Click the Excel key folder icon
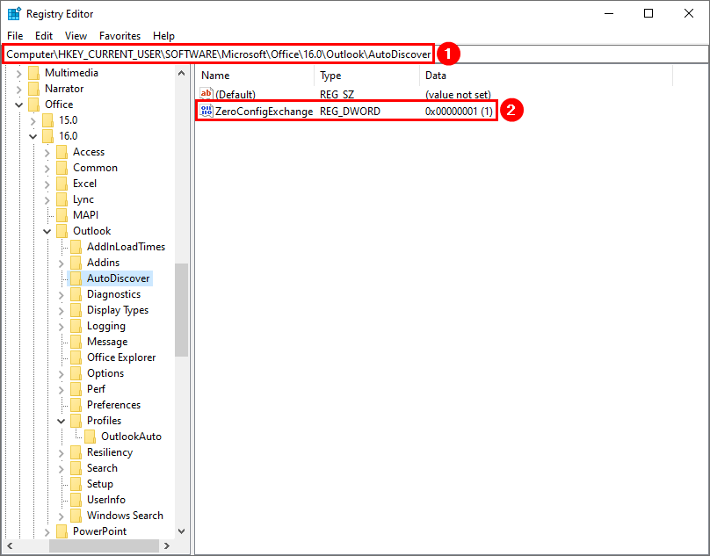The height and width of the screenshot is (556, 710). coord(62,184)
